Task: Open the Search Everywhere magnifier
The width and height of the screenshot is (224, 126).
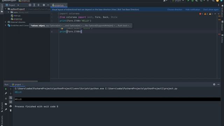Action: point(213,1)
